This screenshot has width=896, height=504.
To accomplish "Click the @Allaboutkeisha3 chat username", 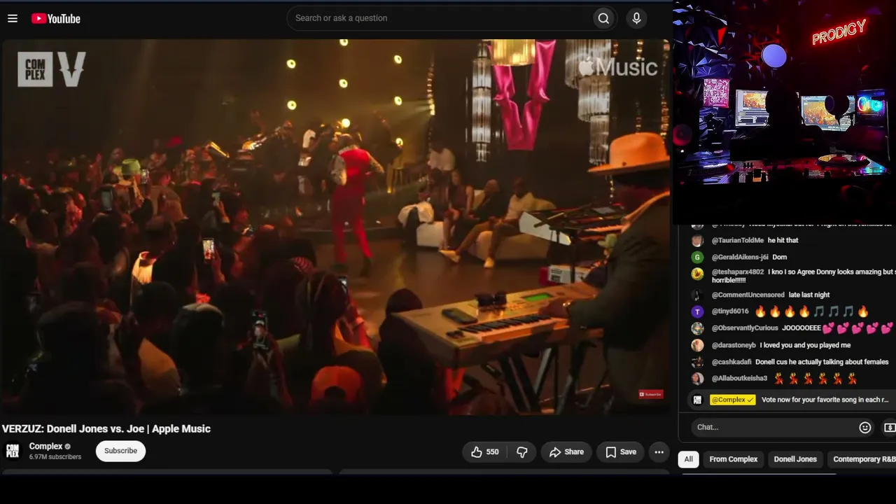I will pyautogui.click(x=739, y=378).
